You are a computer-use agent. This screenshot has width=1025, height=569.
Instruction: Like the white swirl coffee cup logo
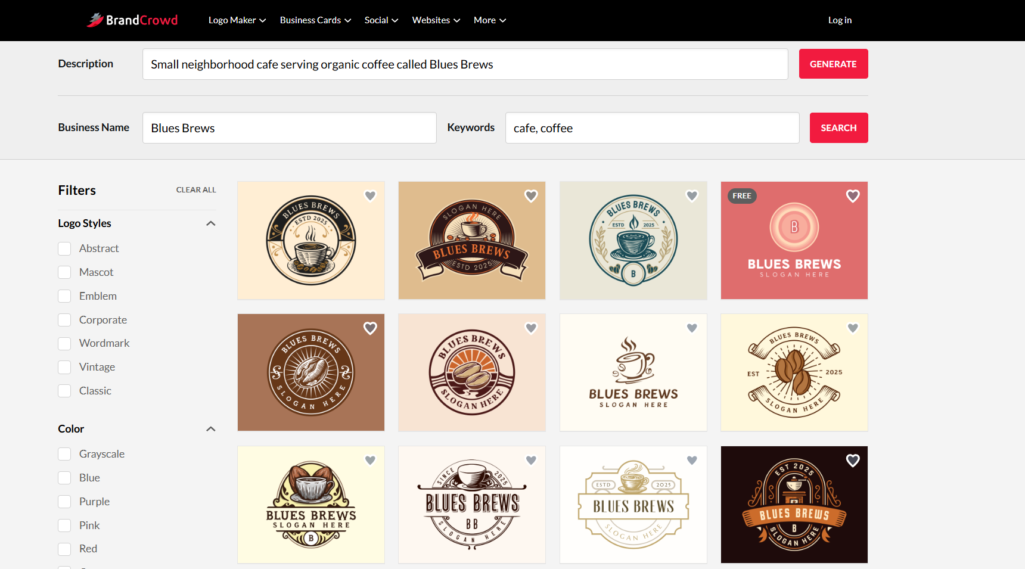692,328
